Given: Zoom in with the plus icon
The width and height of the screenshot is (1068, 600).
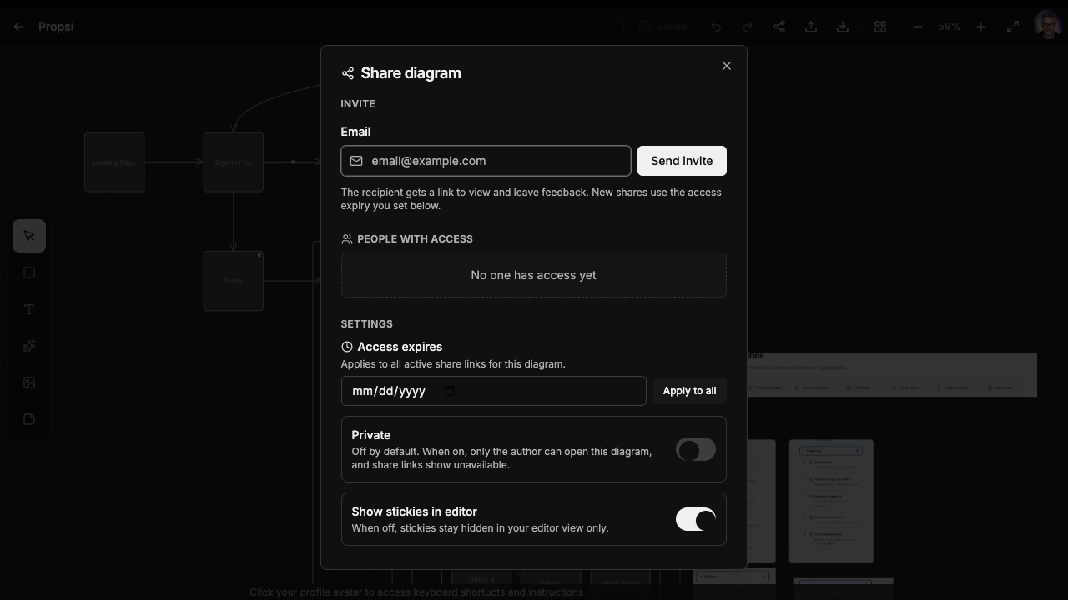Looking at the screenshot, I should point(981,27).
